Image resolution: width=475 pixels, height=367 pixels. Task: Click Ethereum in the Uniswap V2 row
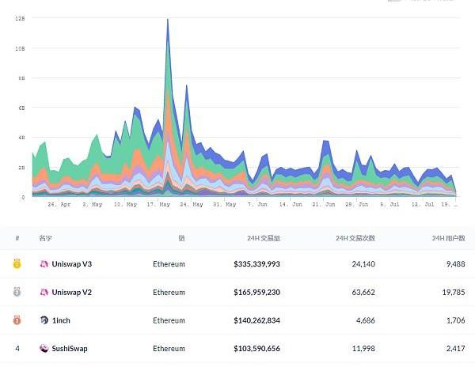coord(169,293)
